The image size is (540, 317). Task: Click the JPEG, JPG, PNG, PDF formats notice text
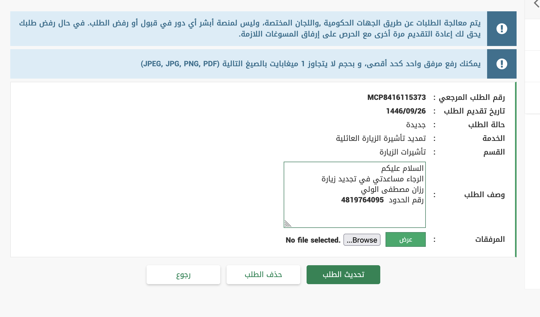[x=311, y=64]
